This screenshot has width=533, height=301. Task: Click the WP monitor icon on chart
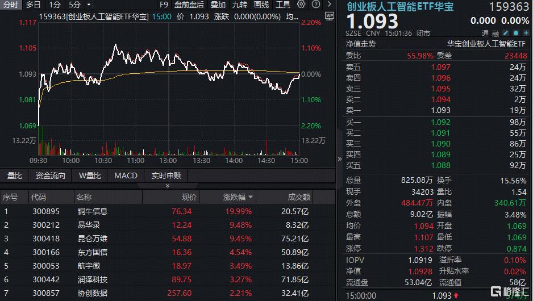[330, 16]
